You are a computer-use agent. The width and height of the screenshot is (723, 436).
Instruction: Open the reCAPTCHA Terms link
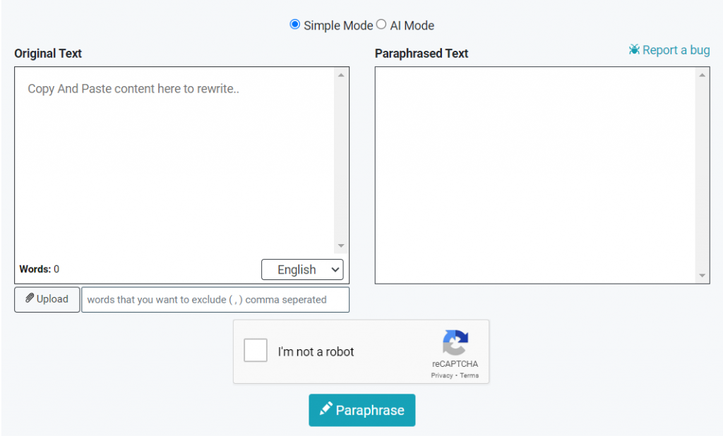[470, 375]
